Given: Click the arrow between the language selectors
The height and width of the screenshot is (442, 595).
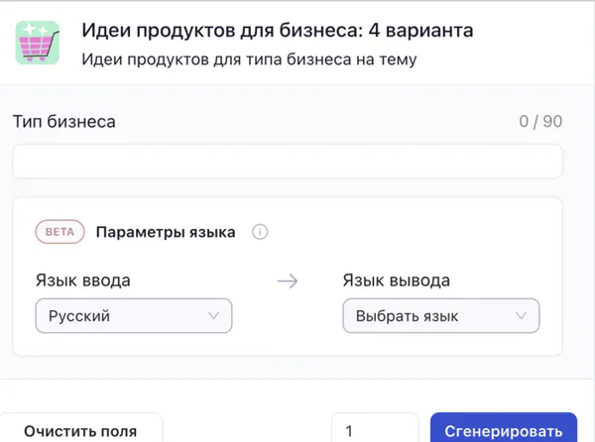Looking at the screenshot, I should click(x=288, y=281).
